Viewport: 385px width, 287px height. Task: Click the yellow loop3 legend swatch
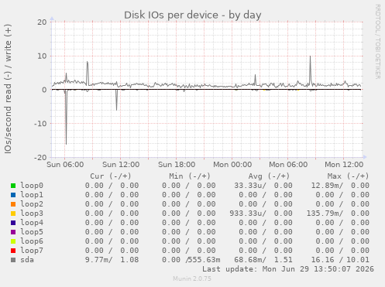[x=13, y=214]
